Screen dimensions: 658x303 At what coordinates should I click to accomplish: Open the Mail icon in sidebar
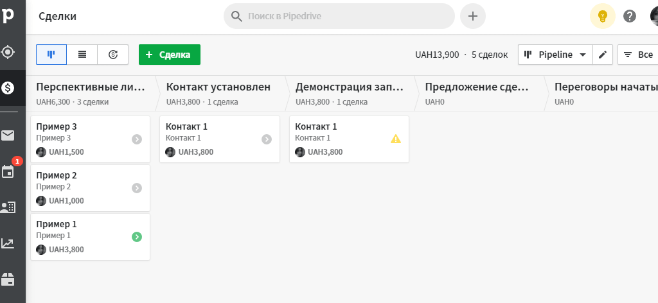tap(8, 135)
